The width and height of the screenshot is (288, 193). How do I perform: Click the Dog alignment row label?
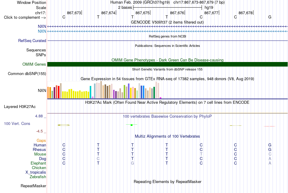[42, 159]
